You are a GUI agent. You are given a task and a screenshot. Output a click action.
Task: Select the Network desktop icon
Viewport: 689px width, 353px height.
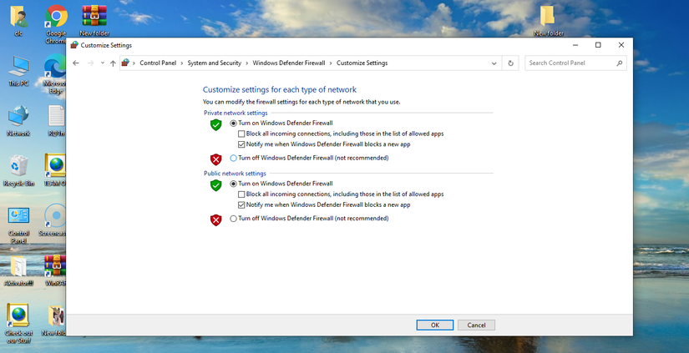point(18,121)
